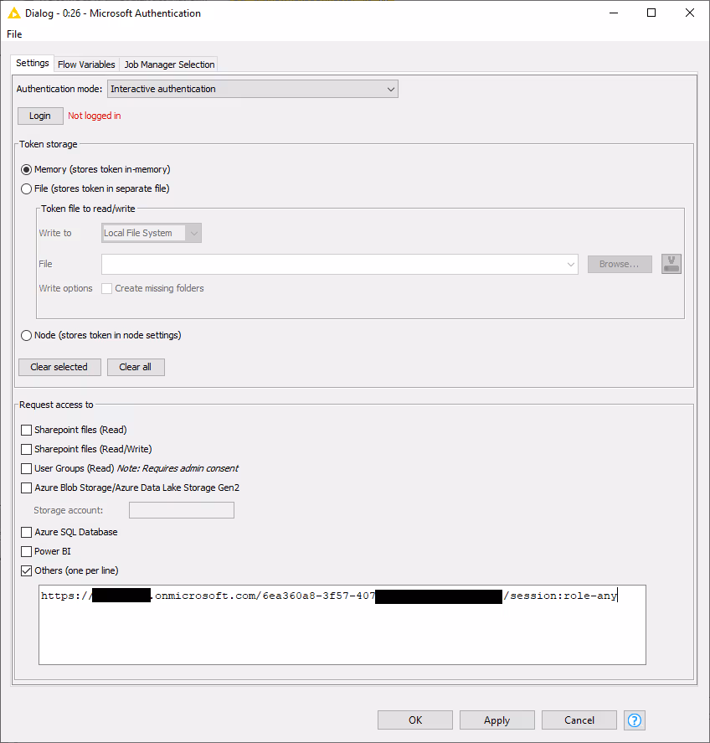Enable Sharepoint files (Read) checkbox
The height and width of the screenshot is (743, 710).
click(27, 430)
